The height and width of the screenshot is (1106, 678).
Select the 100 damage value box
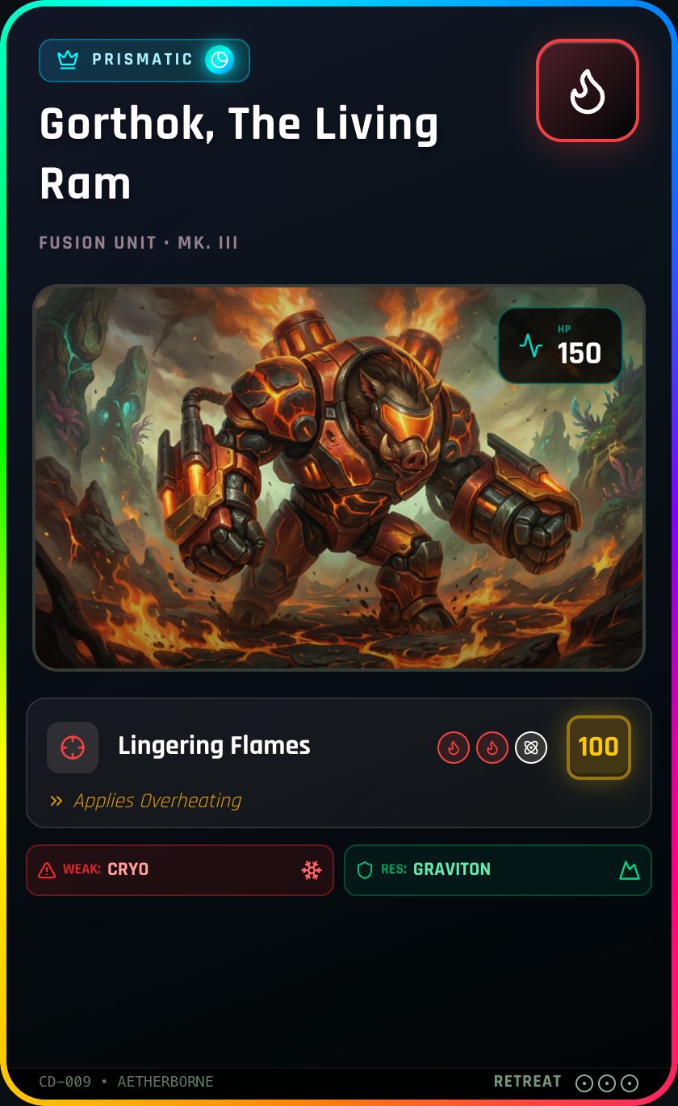pos(599,748)
